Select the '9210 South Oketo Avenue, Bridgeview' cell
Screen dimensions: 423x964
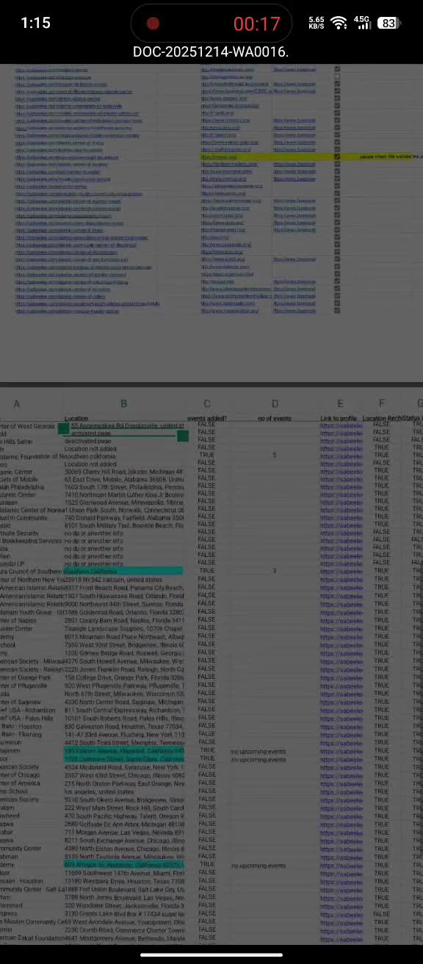[x=123, y=799]
